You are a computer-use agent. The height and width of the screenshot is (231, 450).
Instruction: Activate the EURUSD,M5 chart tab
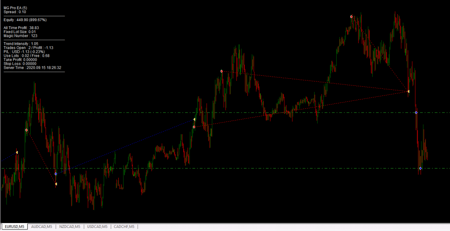pos(15,227)
